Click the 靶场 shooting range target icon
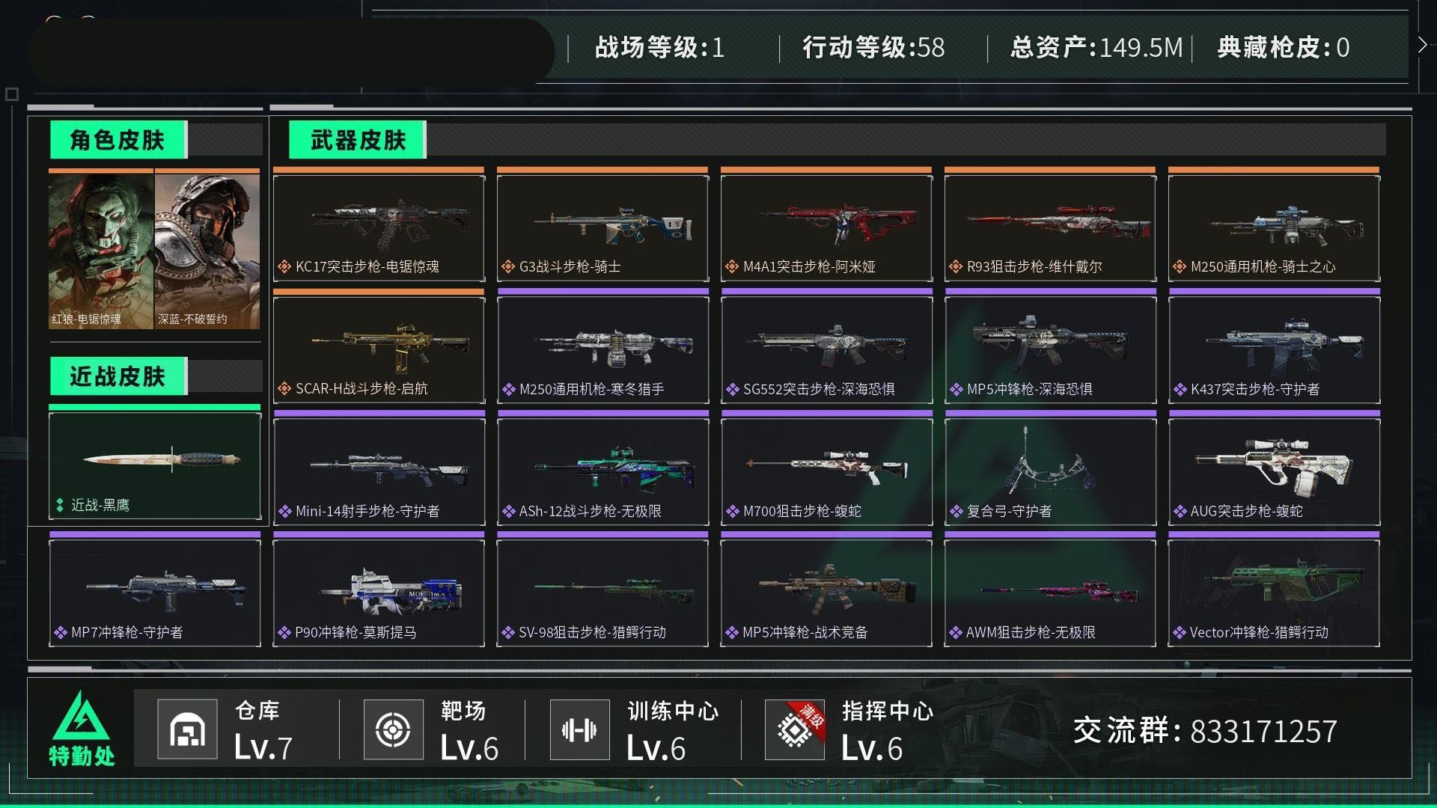This screenshot has width=1437, height=808. [x=394, y=729]
